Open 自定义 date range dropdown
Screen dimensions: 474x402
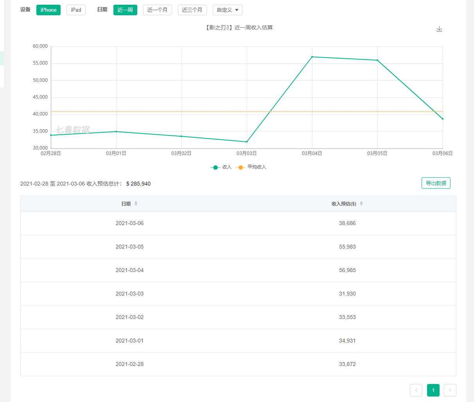coord(227,10)
